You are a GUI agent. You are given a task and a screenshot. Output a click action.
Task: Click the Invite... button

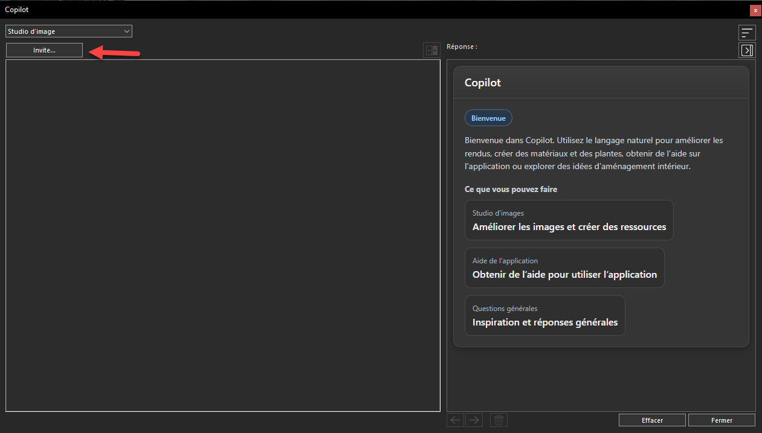(44, 51)
